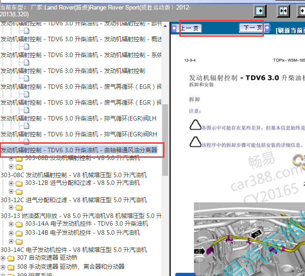Image resolution: width=305 pixels, height=276 pixels.
Task: Expand the 303-08B 发动机辐射控制 folder
Action: click(11, 159)
